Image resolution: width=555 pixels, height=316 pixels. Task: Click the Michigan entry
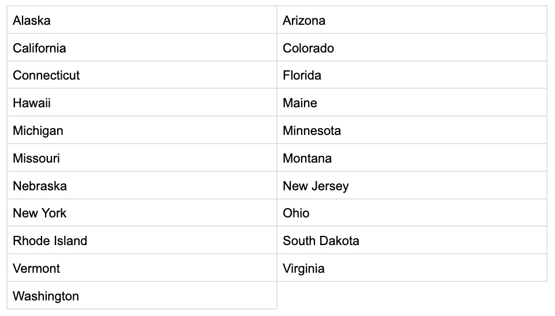[38, 131]
